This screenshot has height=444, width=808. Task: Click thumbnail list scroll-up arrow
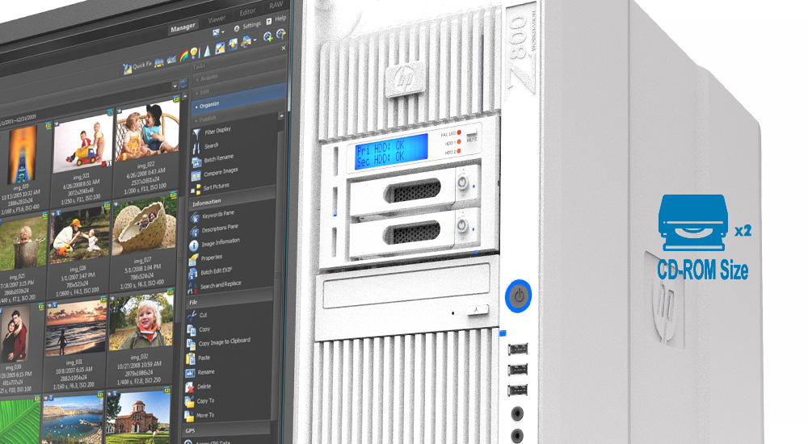(x=183, y=98)
